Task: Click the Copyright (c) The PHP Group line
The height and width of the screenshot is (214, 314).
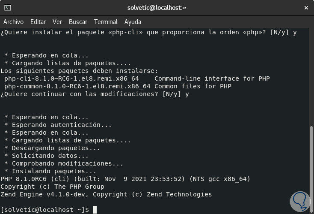Action: point(52,187)
